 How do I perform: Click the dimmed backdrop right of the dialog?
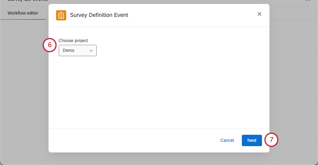click(x=294, y=79)
